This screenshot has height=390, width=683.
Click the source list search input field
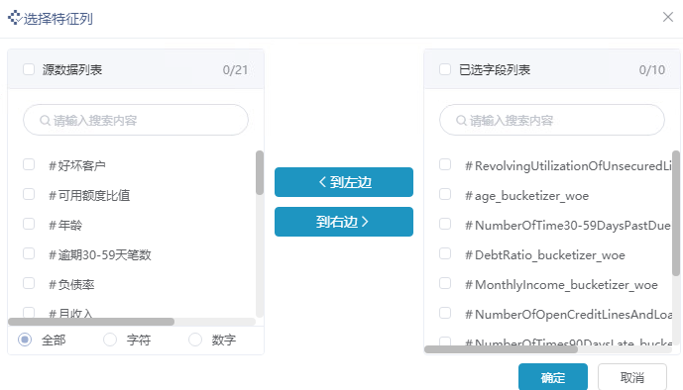click(136, 120)
